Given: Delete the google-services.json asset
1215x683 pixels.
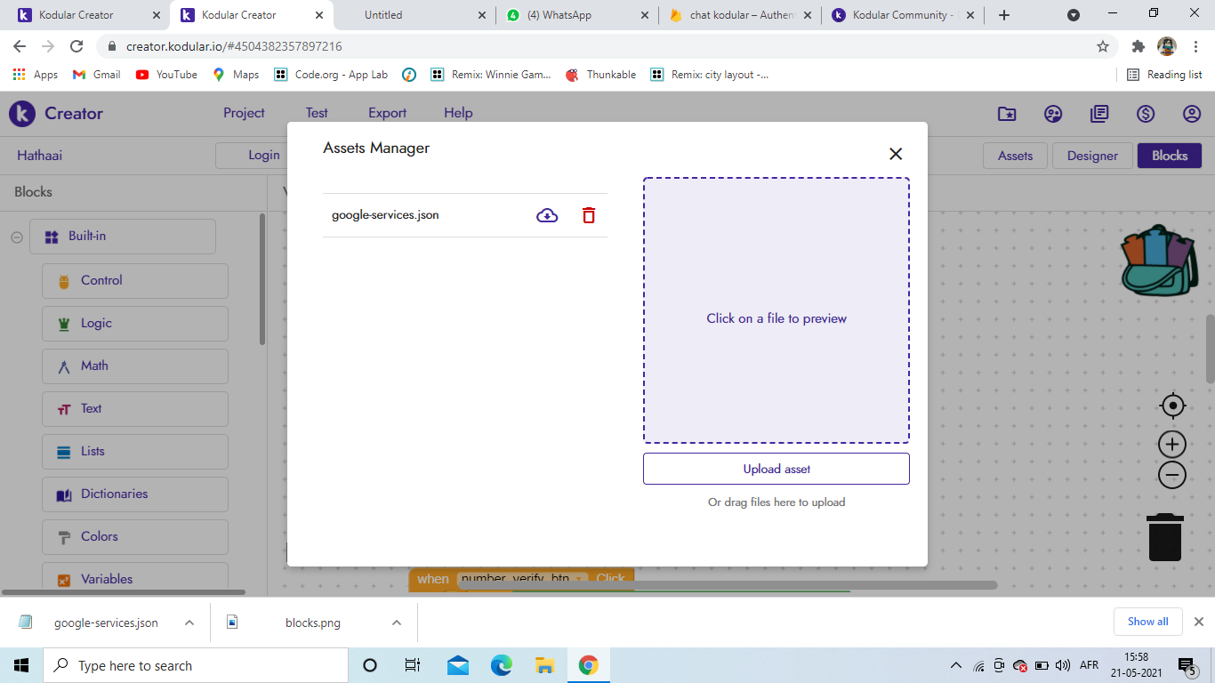Looking at the screenshot, I should coord(589,215).
